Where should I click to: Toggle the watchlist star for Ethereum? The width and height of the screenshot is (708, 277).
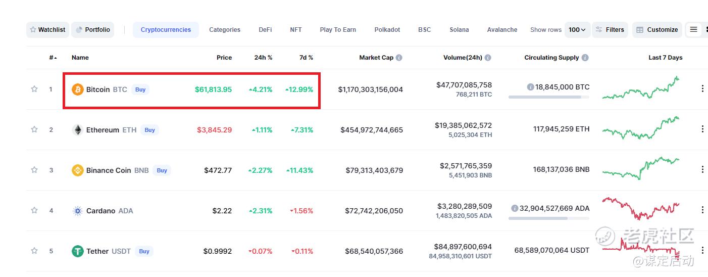[x=34, y=129]
